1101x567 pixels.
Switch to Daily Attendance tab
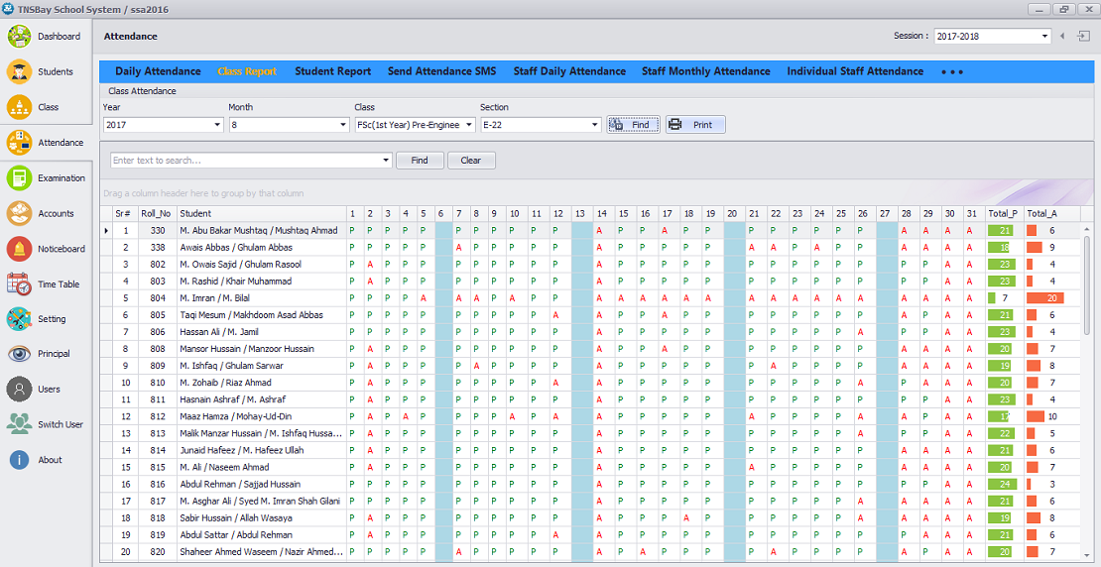(158, 71)
